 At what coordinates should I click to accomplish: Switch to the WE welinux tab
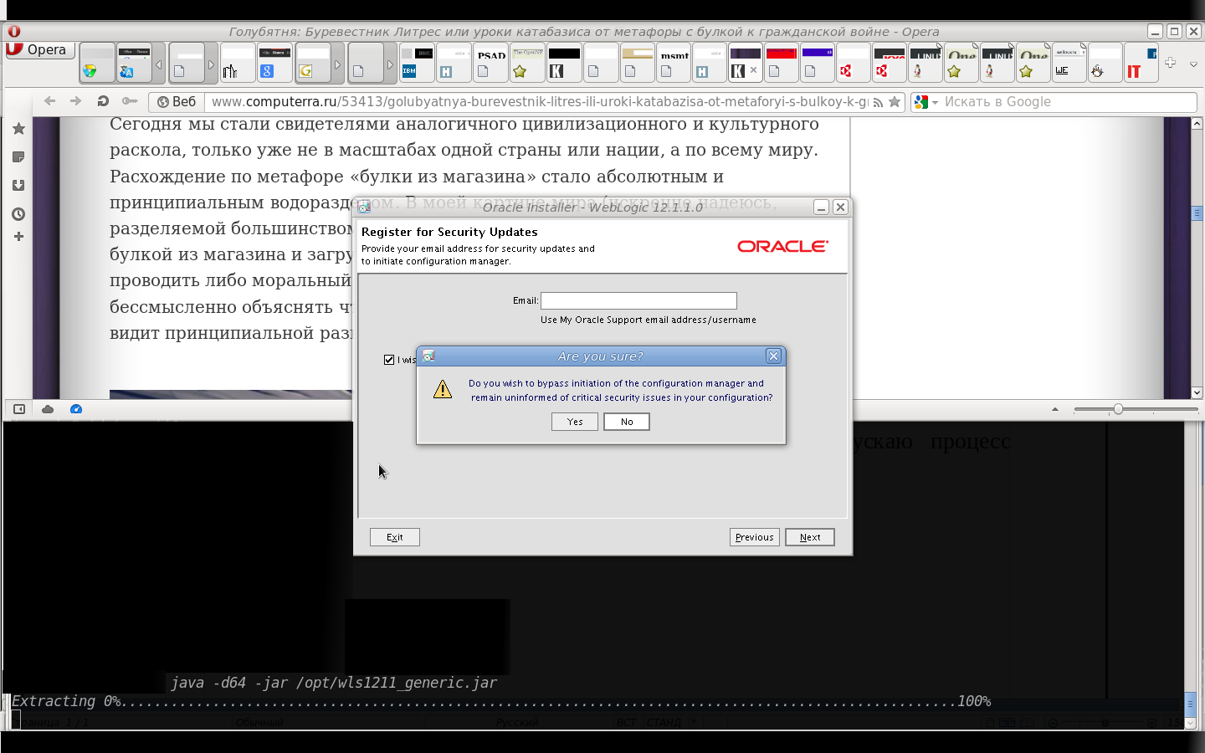pyautogui.click(x=1069, y=63)
